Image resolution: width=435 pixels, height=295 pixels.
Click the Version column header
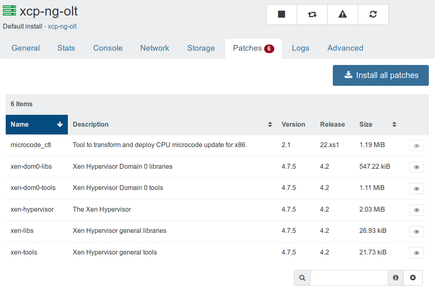coord(293,125)
